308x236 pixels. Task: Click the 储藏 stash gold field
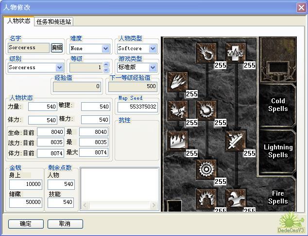[x=26, y=202]
